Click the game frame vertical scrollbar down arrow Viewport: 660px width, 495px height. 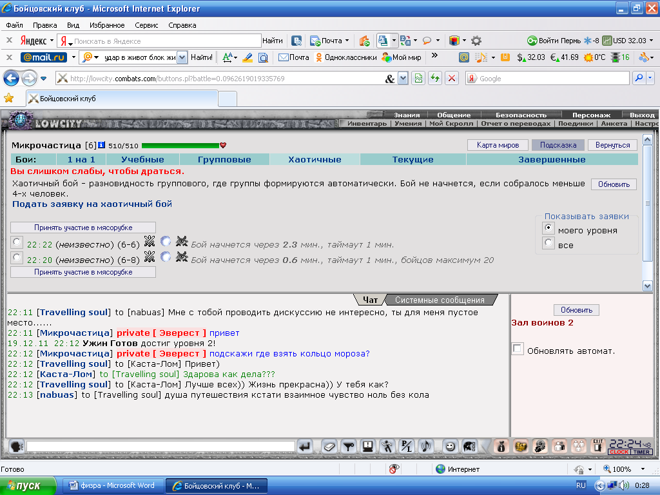647,286
